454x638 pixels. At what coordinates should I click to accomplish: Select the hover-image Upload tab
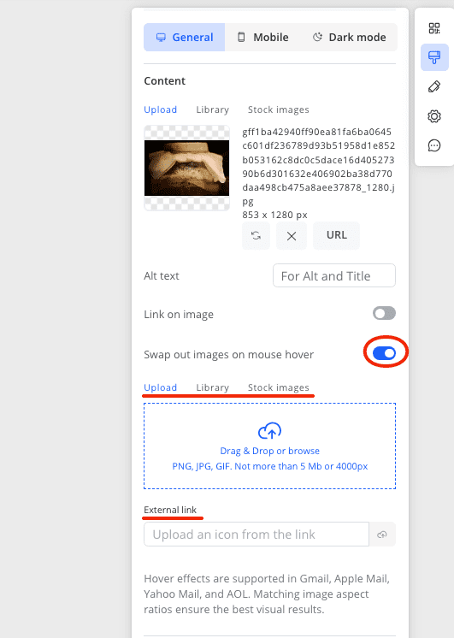pyautogui.click(x=160, y=387)
